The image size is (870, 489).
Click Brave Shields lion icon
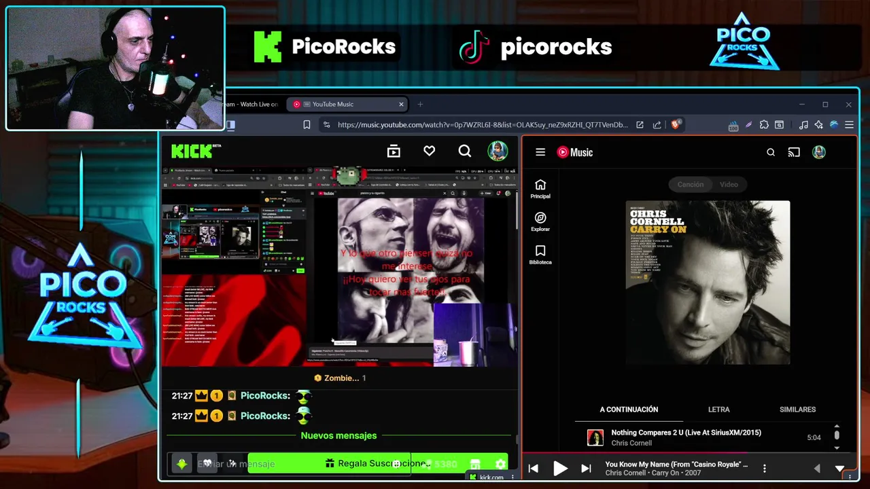click(676, 124)
